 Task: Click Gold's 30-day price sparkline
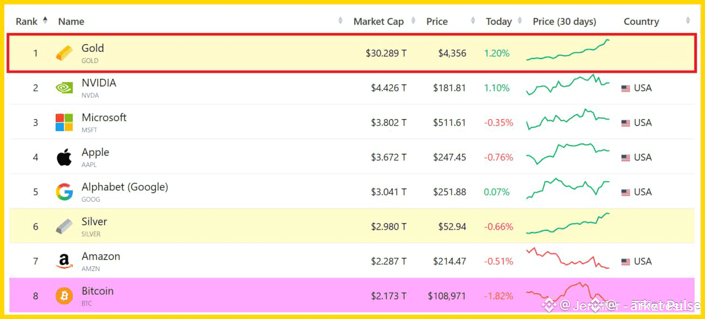(x=568, y=51)
